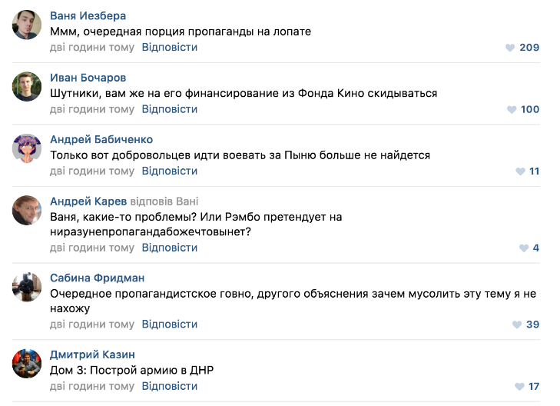Screen dimensions: 560x406
Task: Open Сабина Фридман's avatar
Action: pyautogui.click(x=27, y=287)
